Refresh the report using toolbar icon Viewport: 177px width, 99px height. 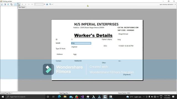pos(8,4)
